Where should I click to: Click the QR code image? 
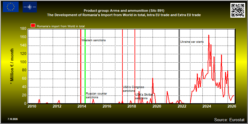click(x=237, y=10)
